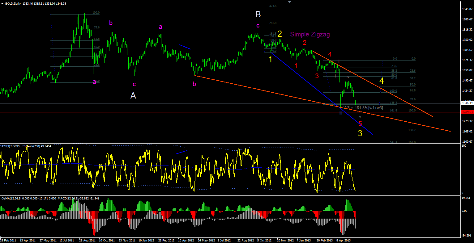This screenshot has width=474, height=243.
Task: Click the '27 May 2011' date label
Action: coord(48,240)
